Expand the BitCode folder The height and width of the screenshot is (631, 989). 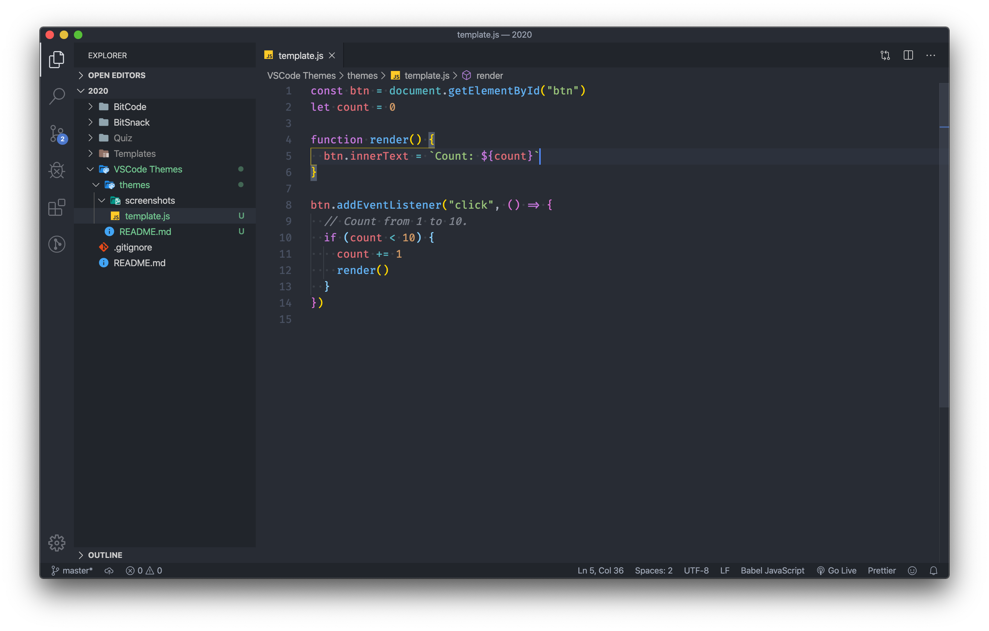pyautogui.click(x=129, y=107)
